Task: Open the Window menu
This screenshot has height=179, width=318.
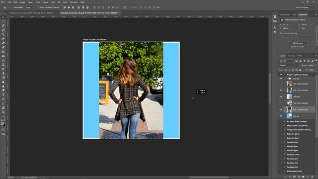Action: [74, 2]
